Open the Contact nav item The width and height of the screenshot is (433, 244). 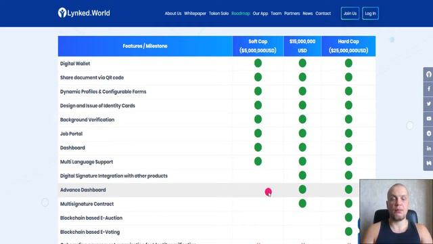coord(323,14)
